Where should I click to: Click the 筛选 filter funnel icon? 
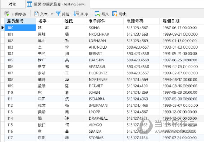click(x=58, y=14)
